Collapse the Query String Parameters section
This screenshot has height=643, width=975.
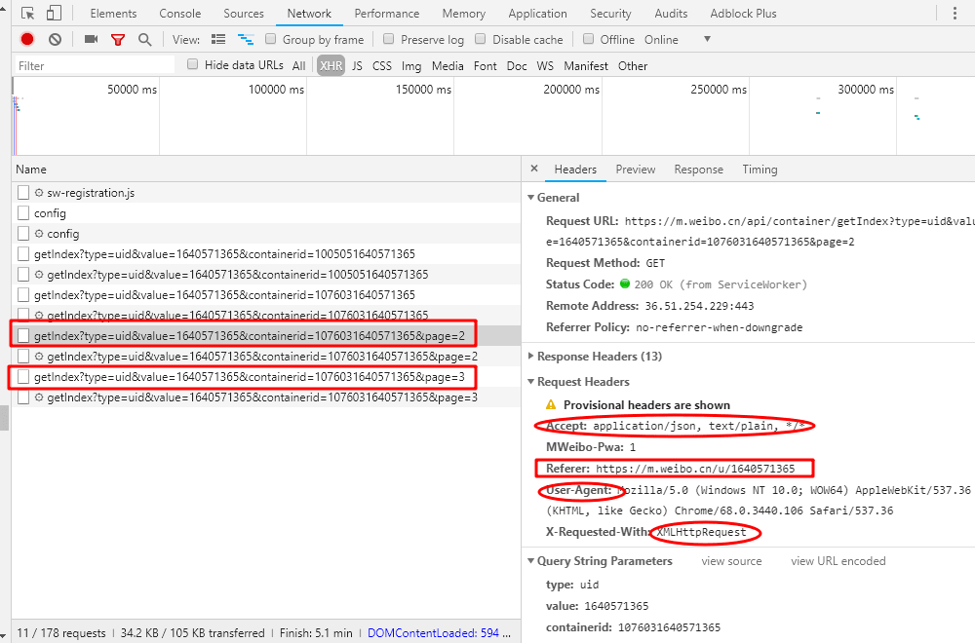604,561
